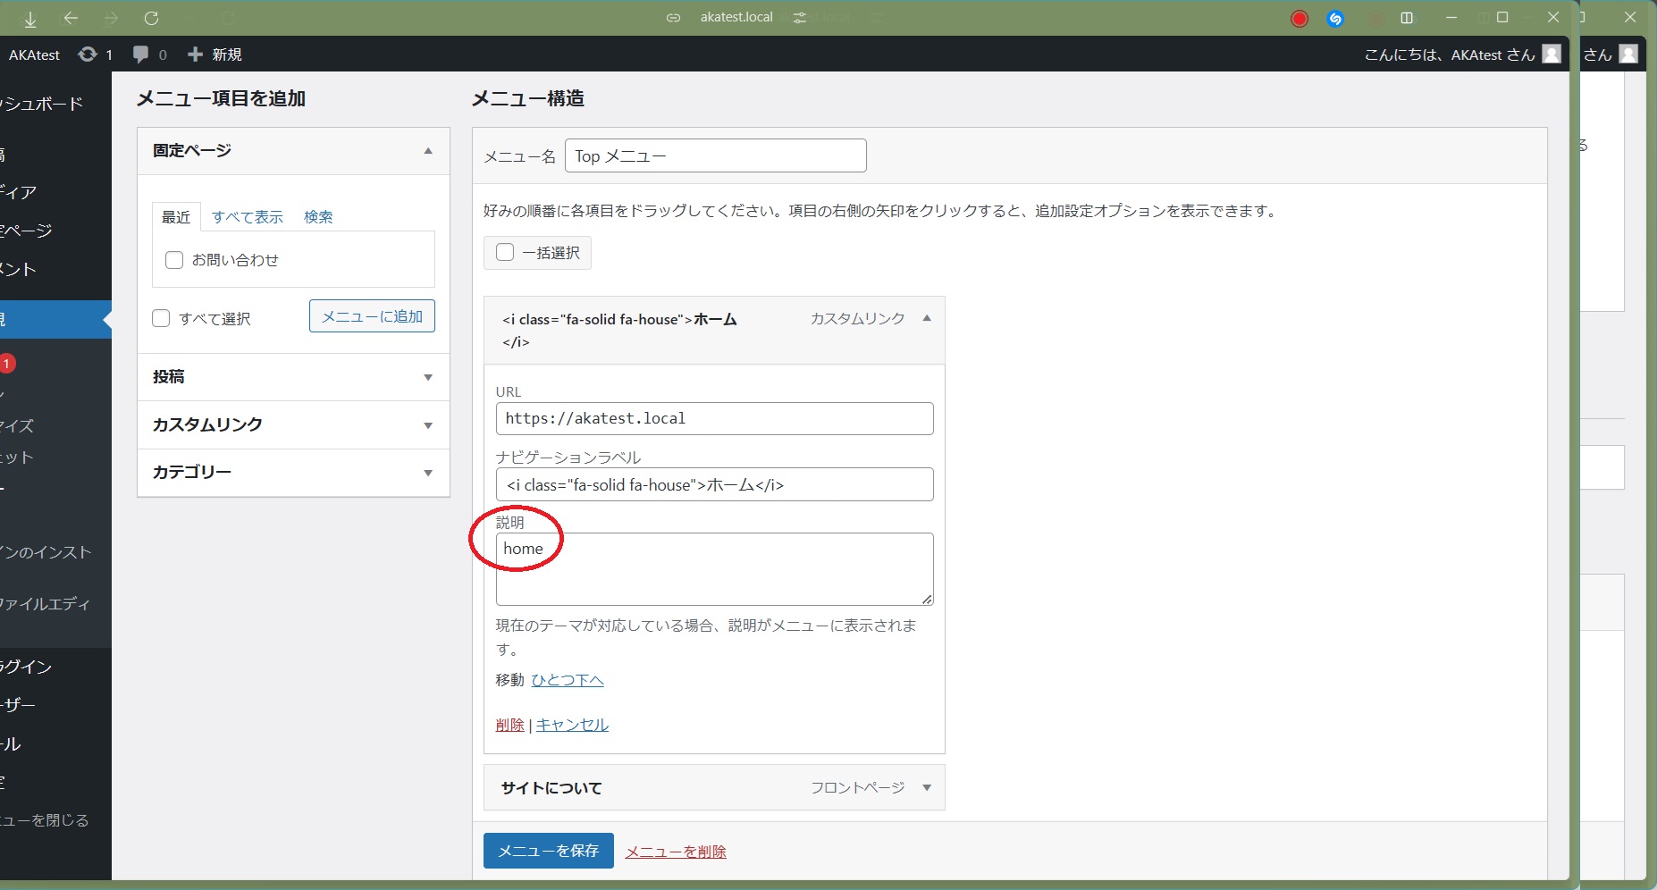
Task: Click the plus icon for 新規
Action: pyautogui.click(x=195, y=55)
